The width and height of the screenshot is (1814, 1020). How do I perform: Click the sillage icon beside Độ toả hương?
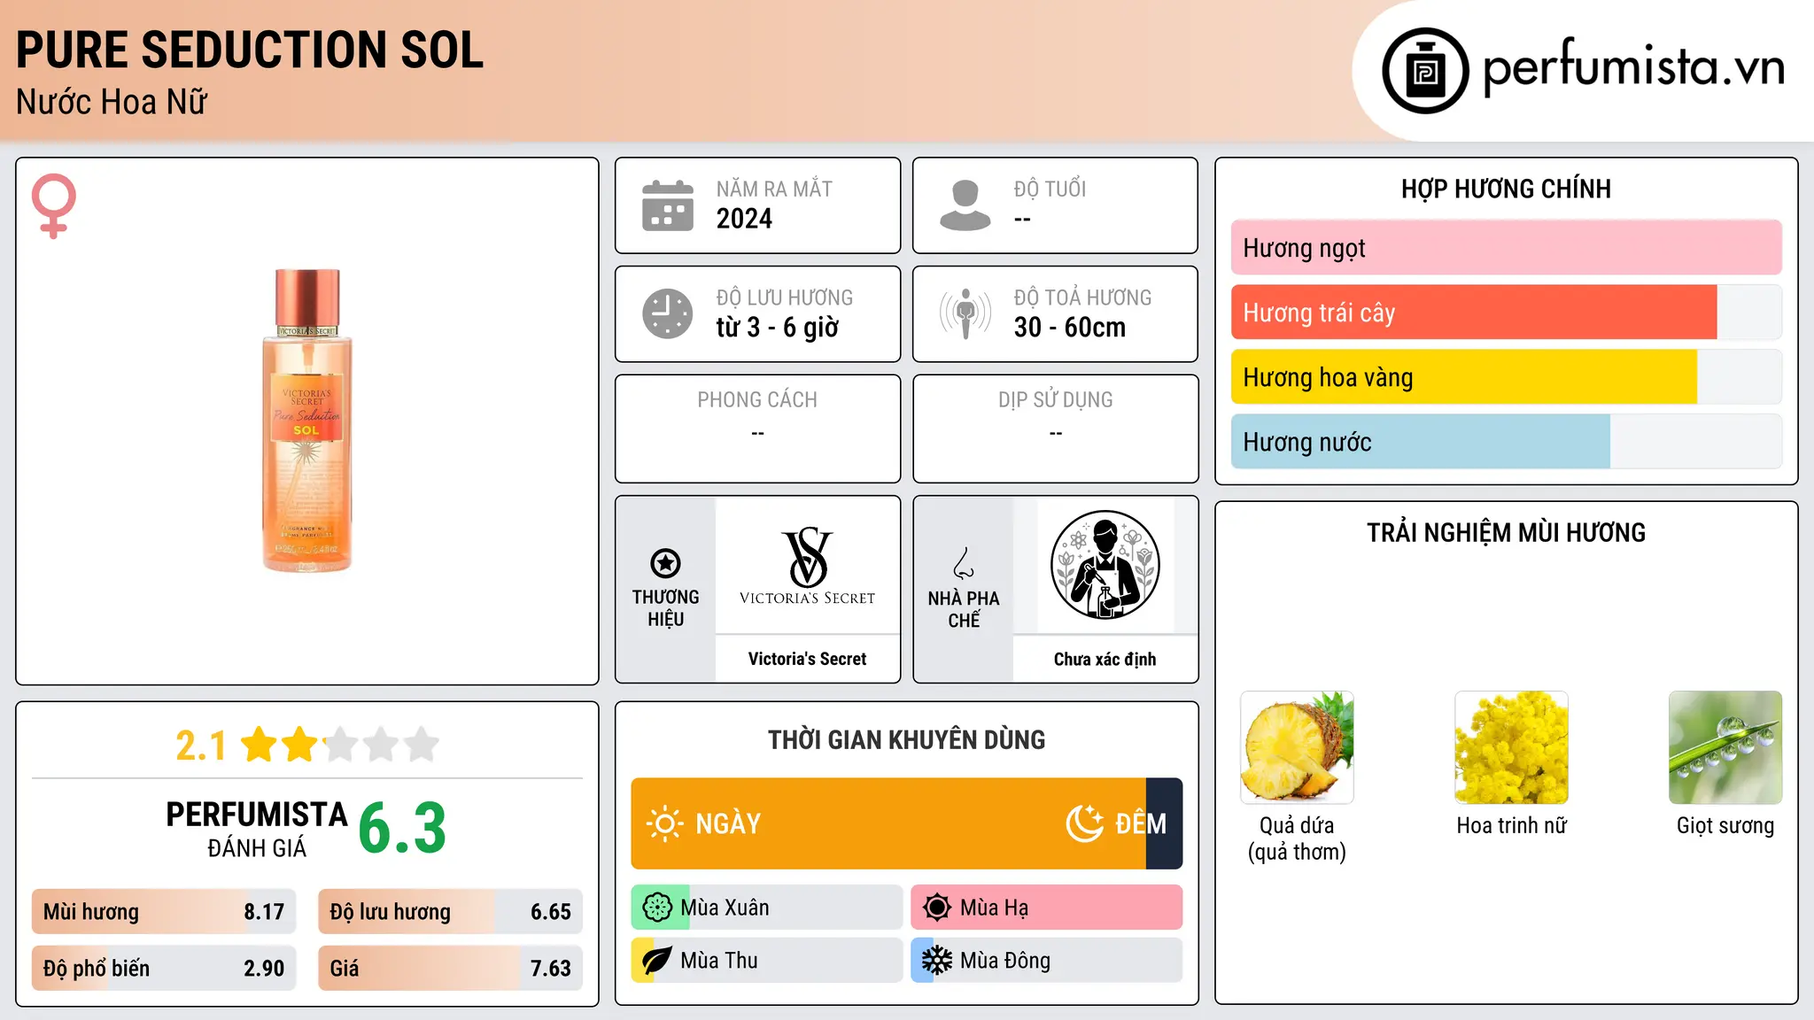(965, 313)
